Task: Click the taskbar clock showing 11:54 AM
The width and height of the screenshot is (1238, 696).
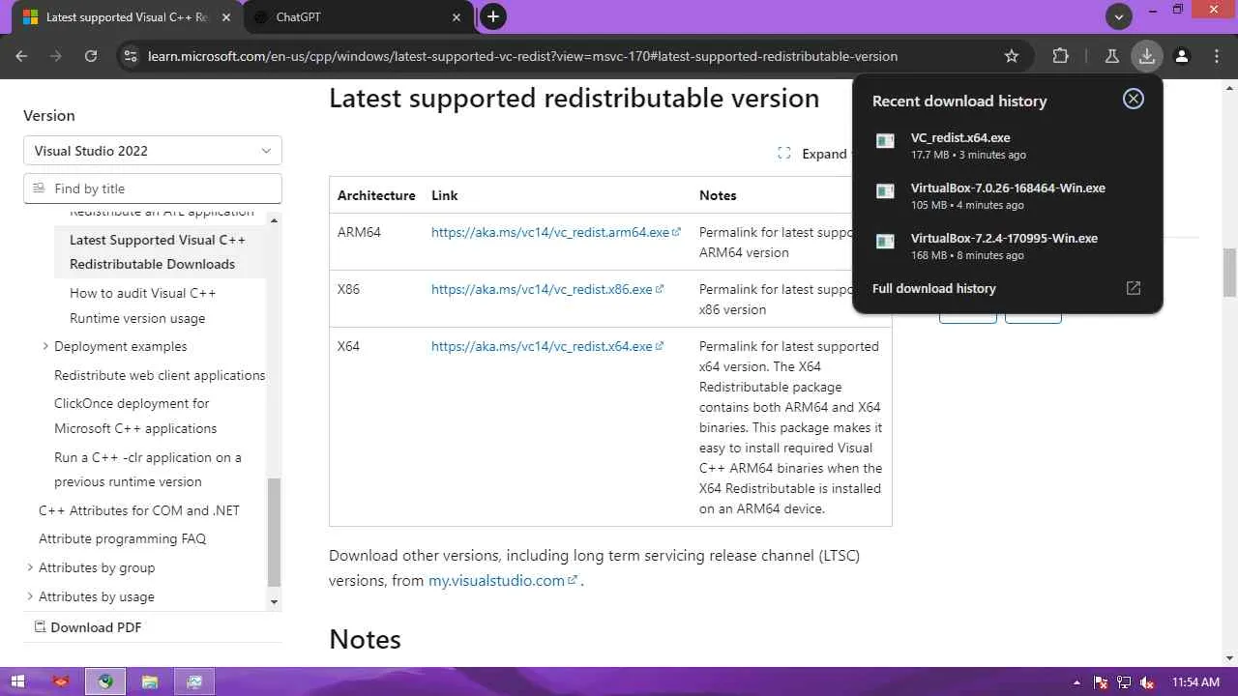Action: coord(1195,682)
